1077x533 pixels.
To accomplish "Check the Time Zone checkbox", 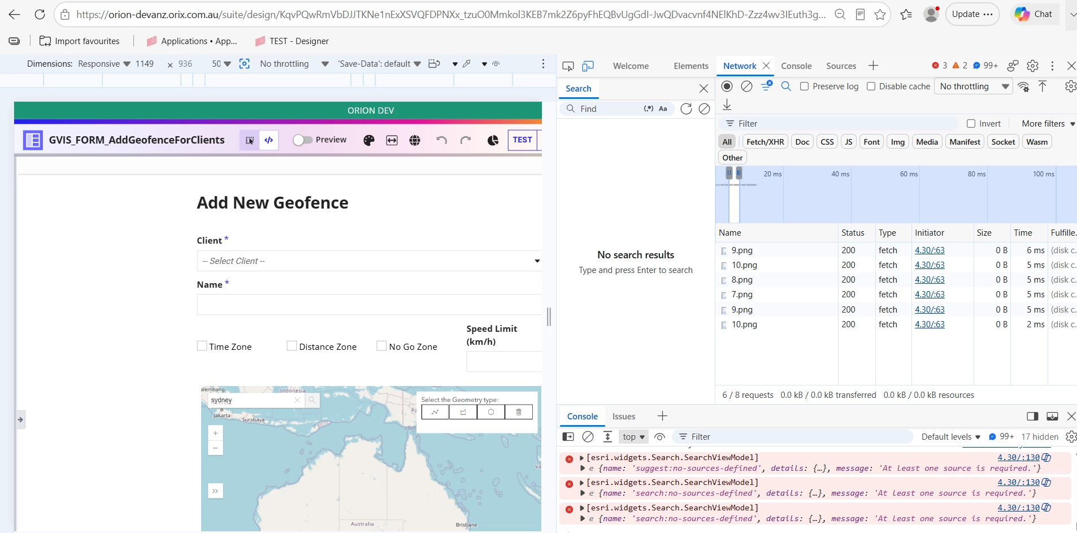I will click(x=202, y=346).
